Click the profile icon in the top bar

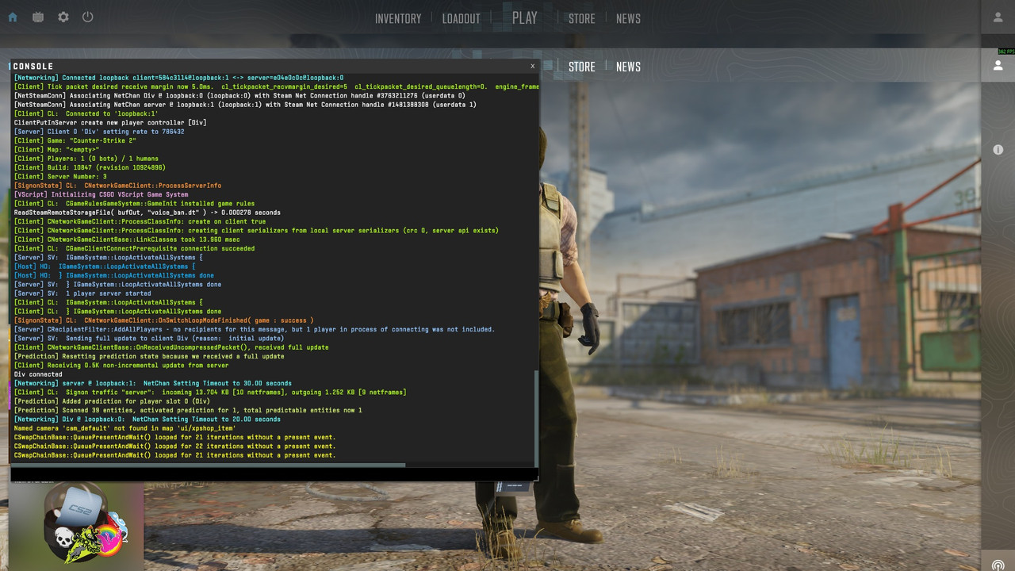pos(998,17)
